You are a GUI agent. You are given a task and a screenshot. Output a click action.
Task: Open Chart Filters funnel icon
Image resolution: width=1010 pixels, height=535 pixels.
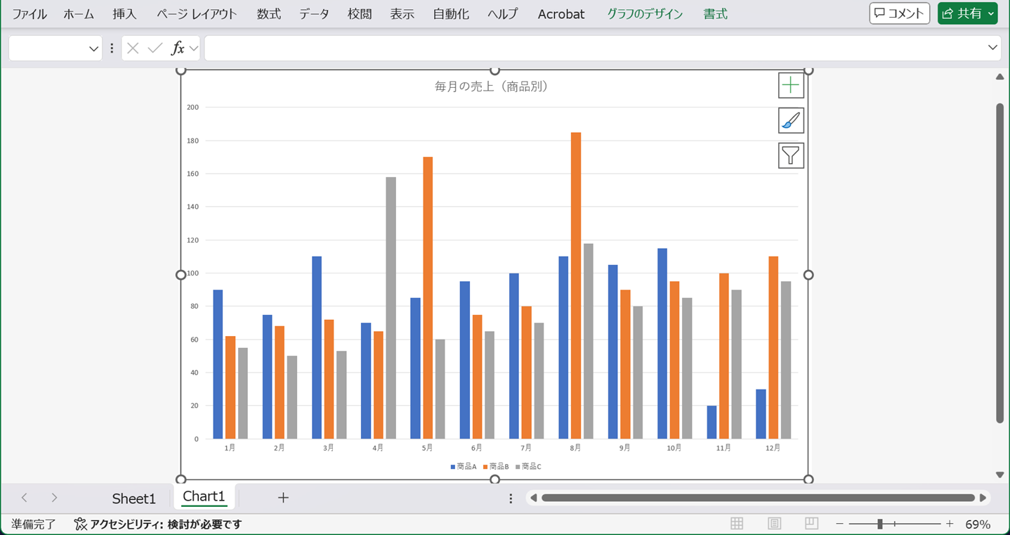tap(790, 155)
